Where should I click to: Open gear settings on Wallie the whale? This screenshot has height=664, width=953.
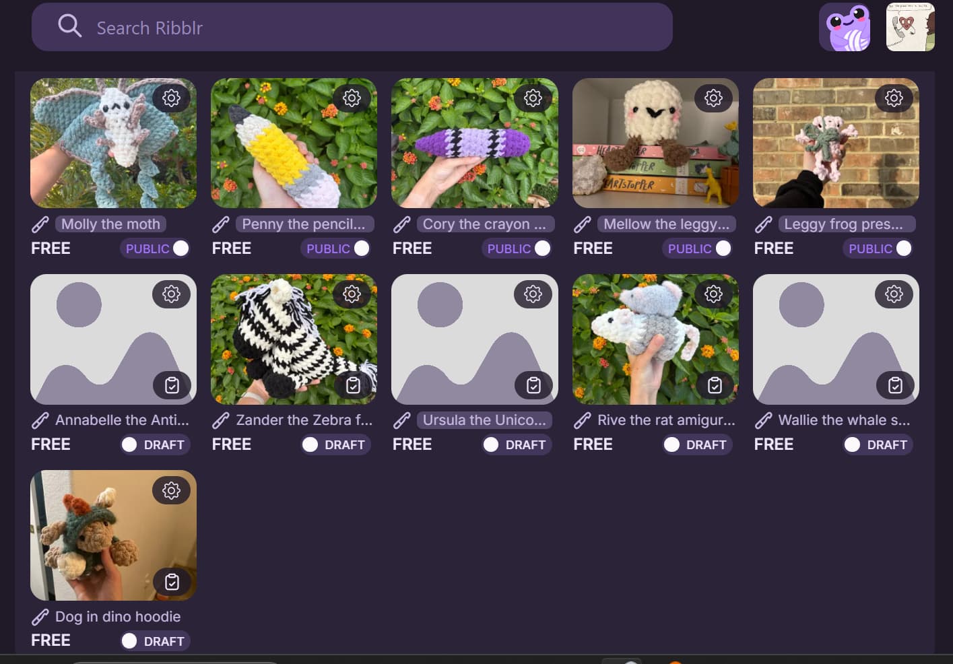tap(894, 294)
